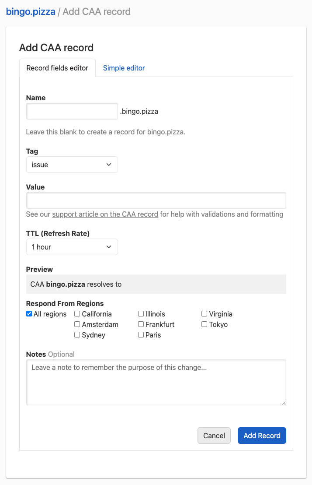This screenshot has width=312, height=485.
Task: Uncheck the All regions checkbox
Action: click(x=29, y=314)
